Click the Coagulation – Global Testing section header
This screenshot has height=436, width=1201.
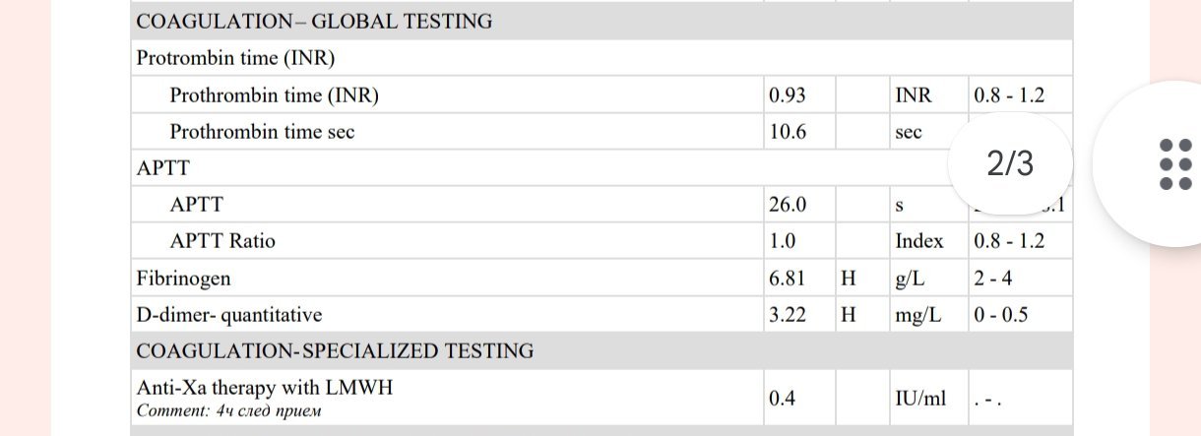click(314, 22)
